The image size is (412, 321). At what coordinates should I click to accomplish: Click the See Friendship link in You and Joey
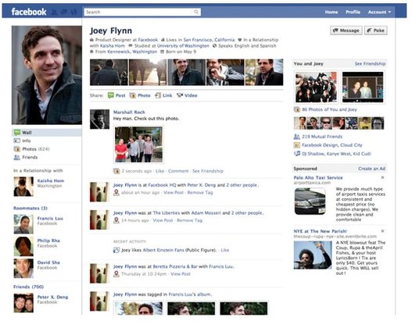click(x=370, y=64)
